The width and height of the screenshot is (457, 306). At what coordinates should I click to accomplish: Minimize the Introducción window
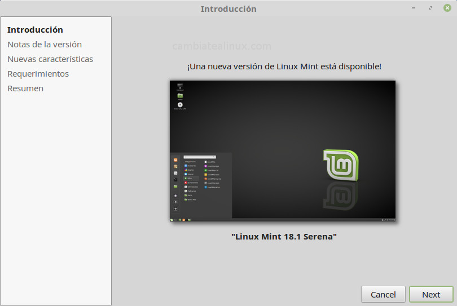[414, 8]
